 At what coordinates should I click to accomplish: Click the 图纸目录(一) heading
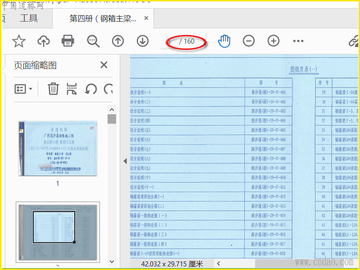point(303,69)
